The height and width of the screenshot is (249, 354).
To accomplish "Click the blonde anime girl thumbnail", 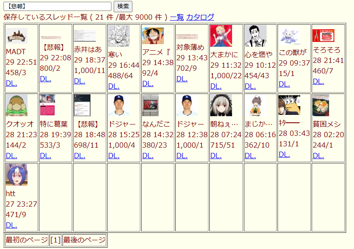I will 221,36.
